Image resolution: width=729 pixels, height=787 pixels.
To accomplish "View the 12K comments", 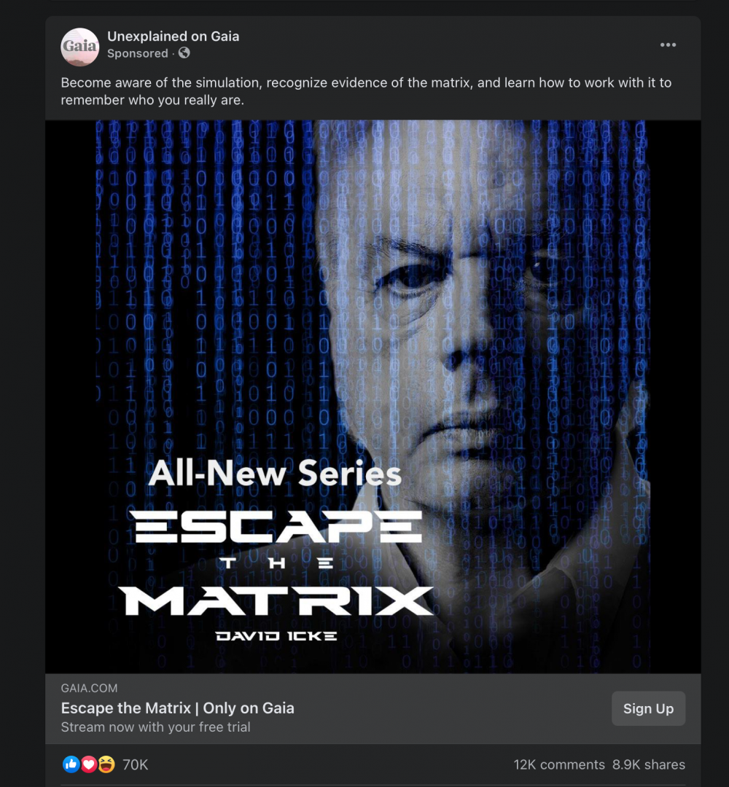I will (x=559, y=764).
